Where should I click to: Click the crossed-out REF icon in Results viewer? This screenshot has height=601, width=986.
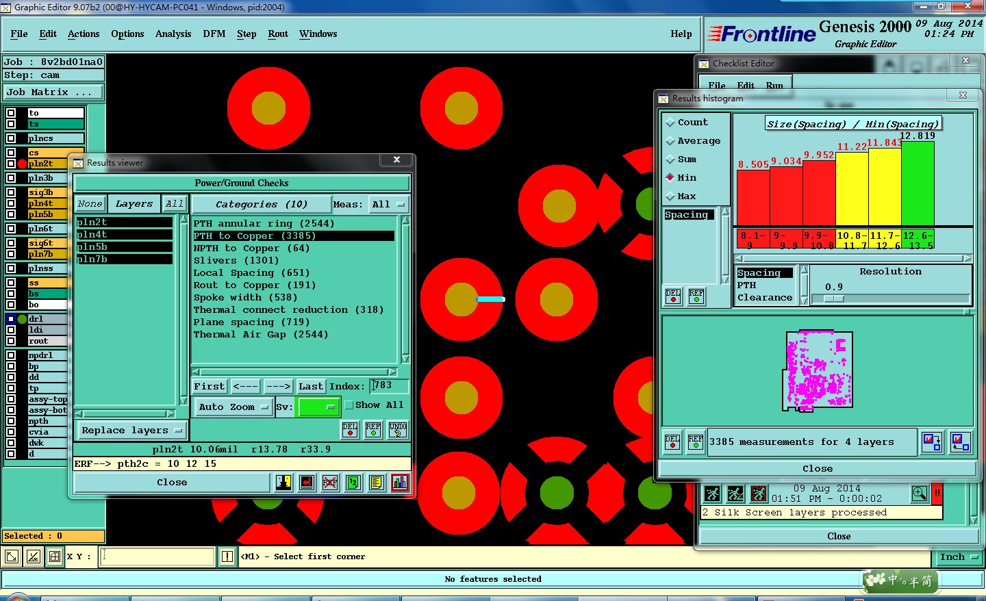click(330, 483)
